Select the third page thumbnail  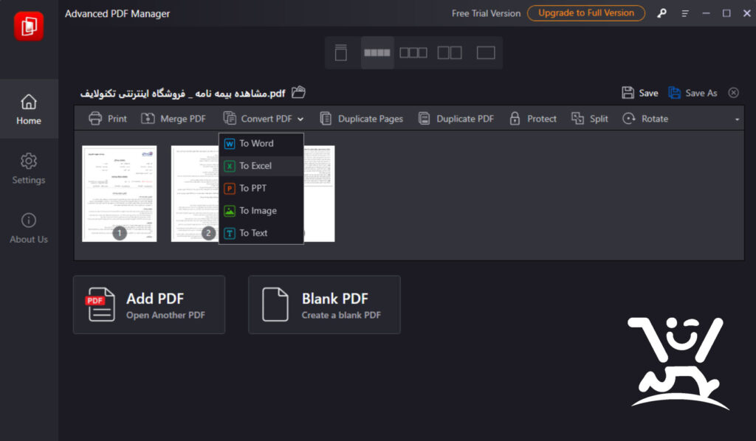[319, 193]
